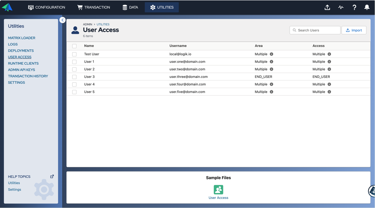Click the Logik paper-plane logo
This screenshot has height=208, width=375.
(x=7, y=7)
